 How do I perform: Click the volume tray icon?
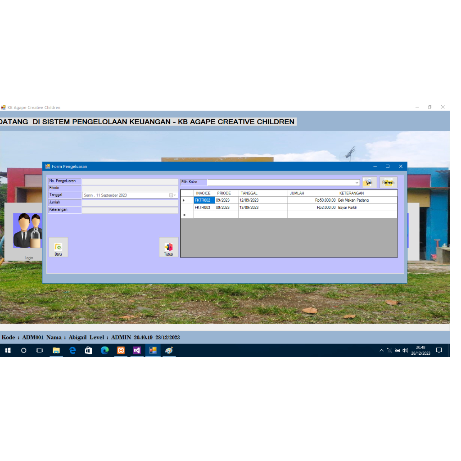tap(406, 350)
